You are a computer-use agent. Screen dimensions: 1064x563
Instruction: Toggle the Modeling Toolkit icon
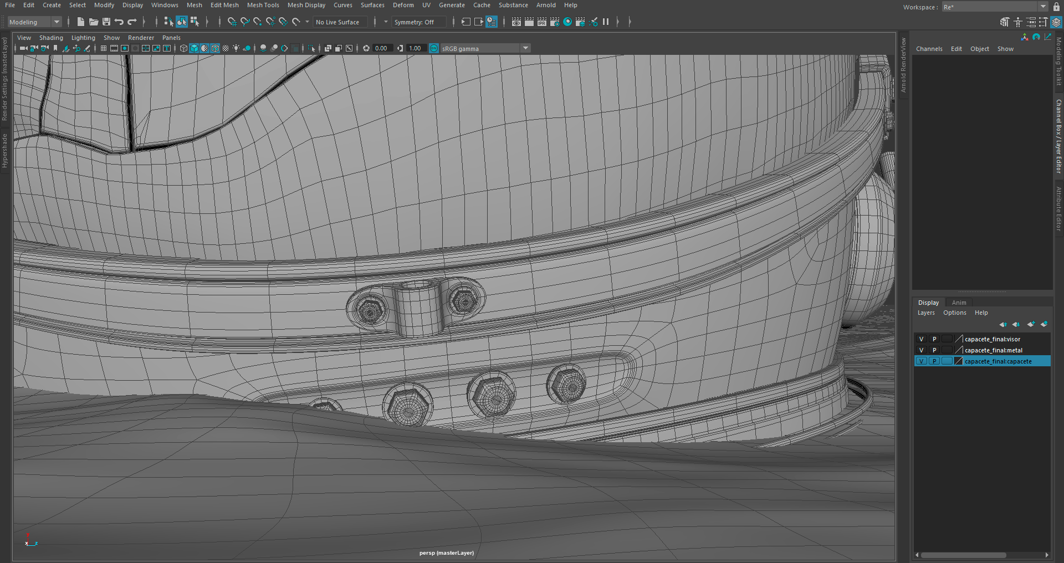1005,22
